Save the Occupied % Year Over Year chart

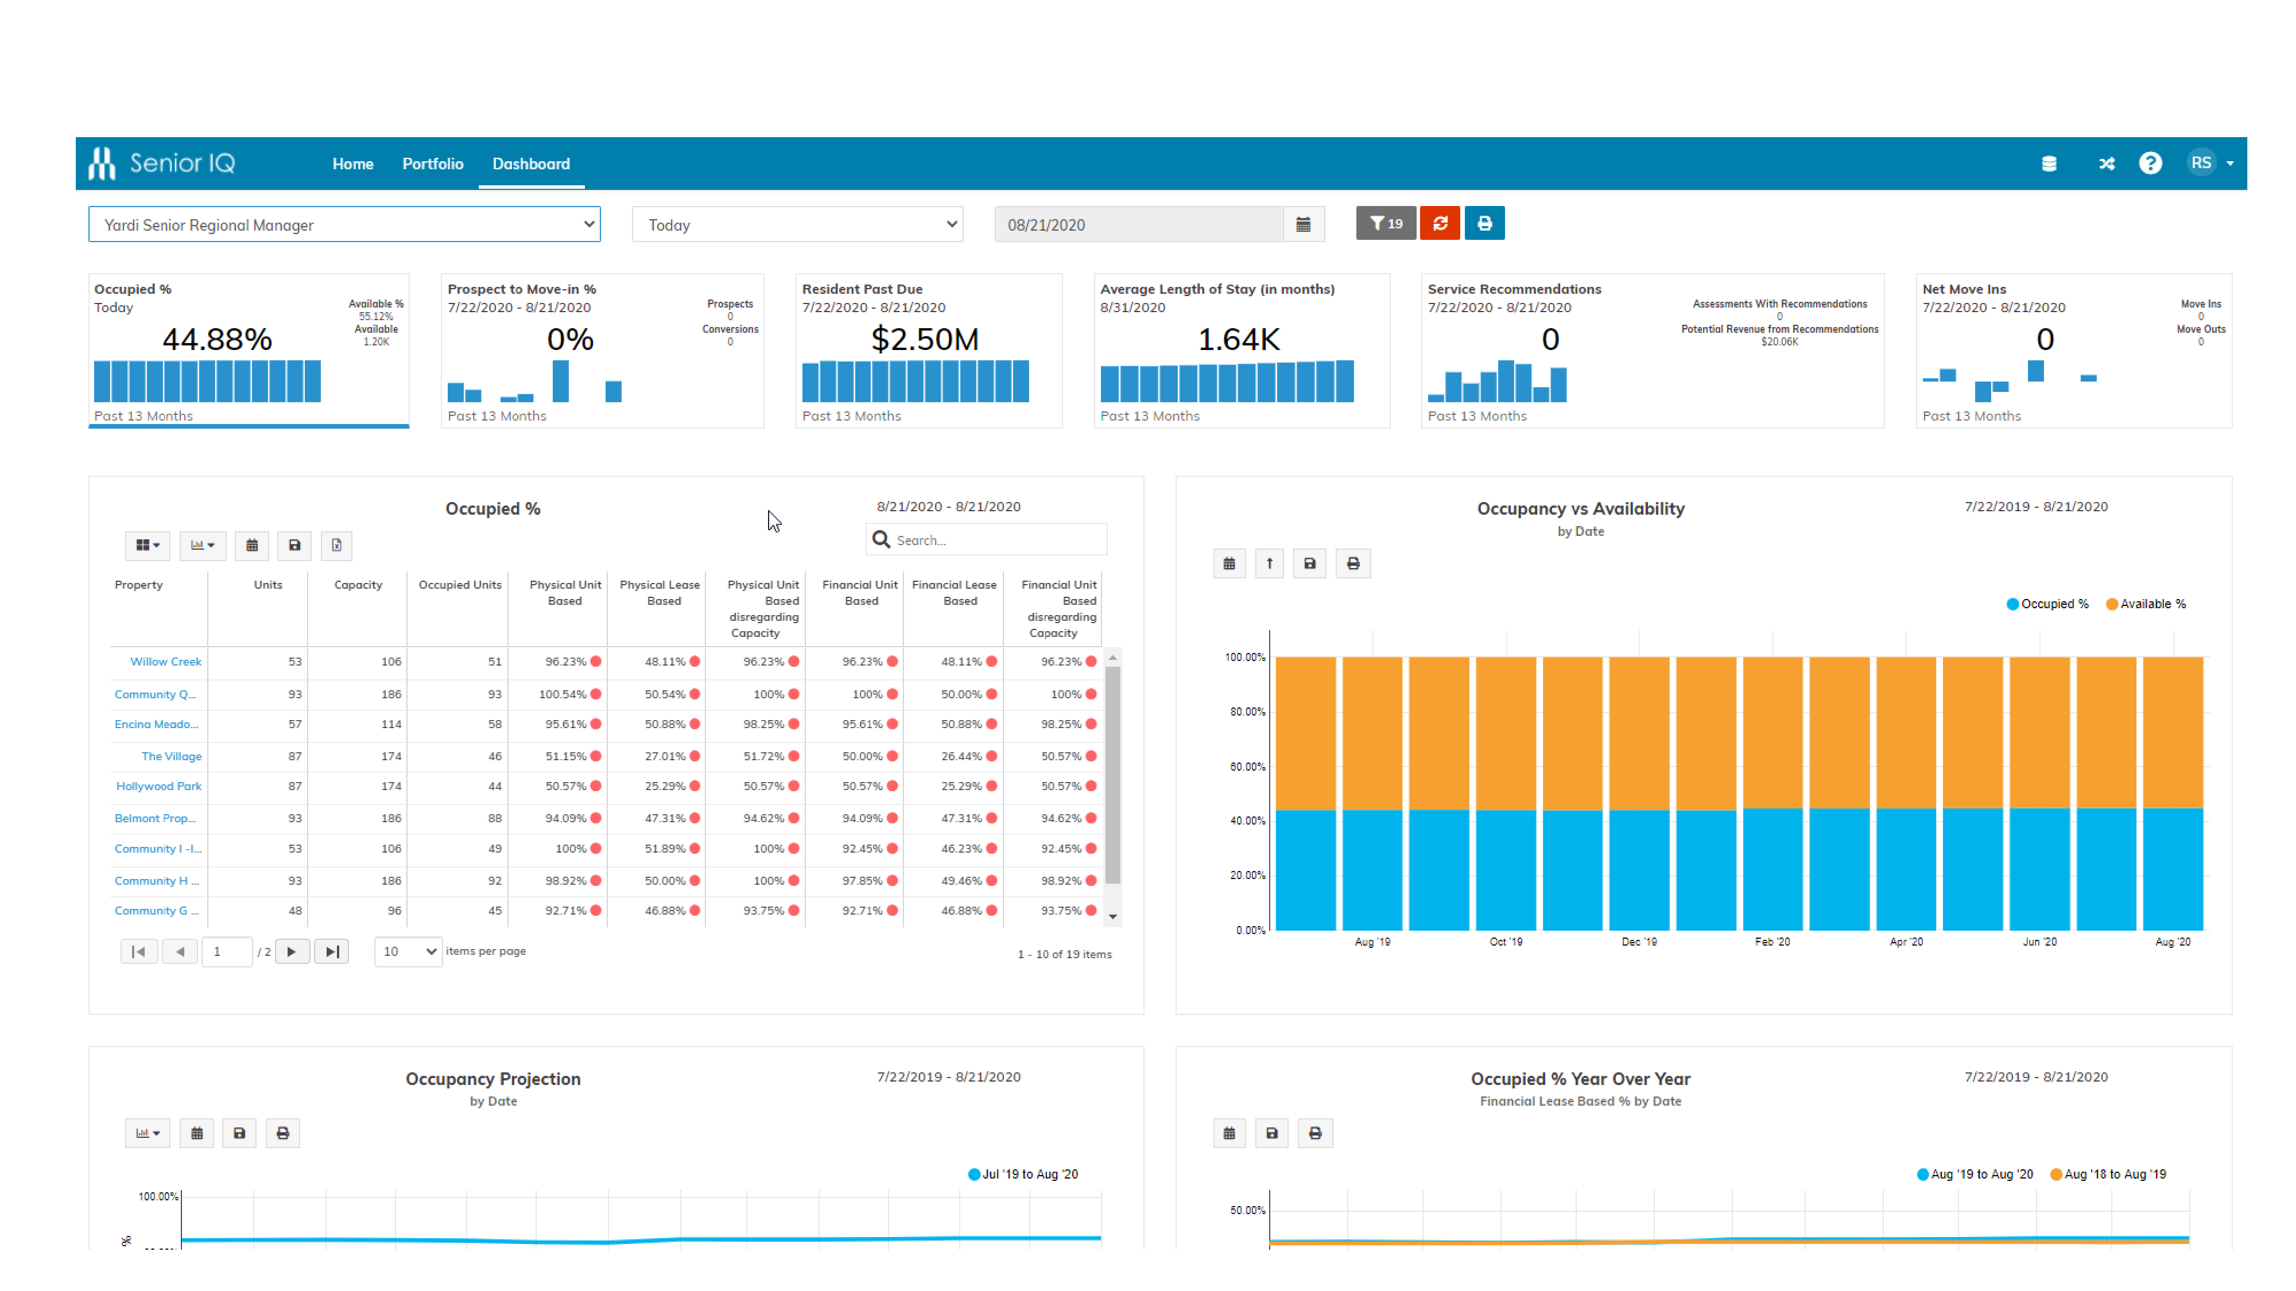(x=1272, y=1133)
